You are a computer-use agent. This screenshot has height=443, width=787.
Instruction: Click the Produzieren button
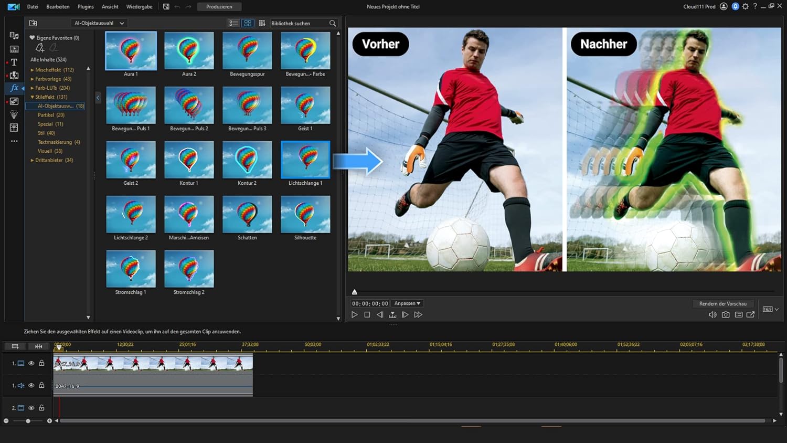click(219, 7)
